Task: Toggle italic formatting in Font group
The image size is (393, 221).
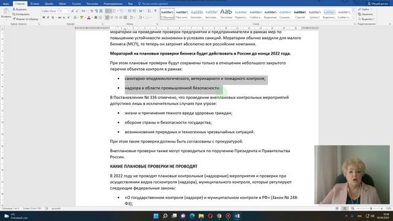Action: [x=48, y=17]
